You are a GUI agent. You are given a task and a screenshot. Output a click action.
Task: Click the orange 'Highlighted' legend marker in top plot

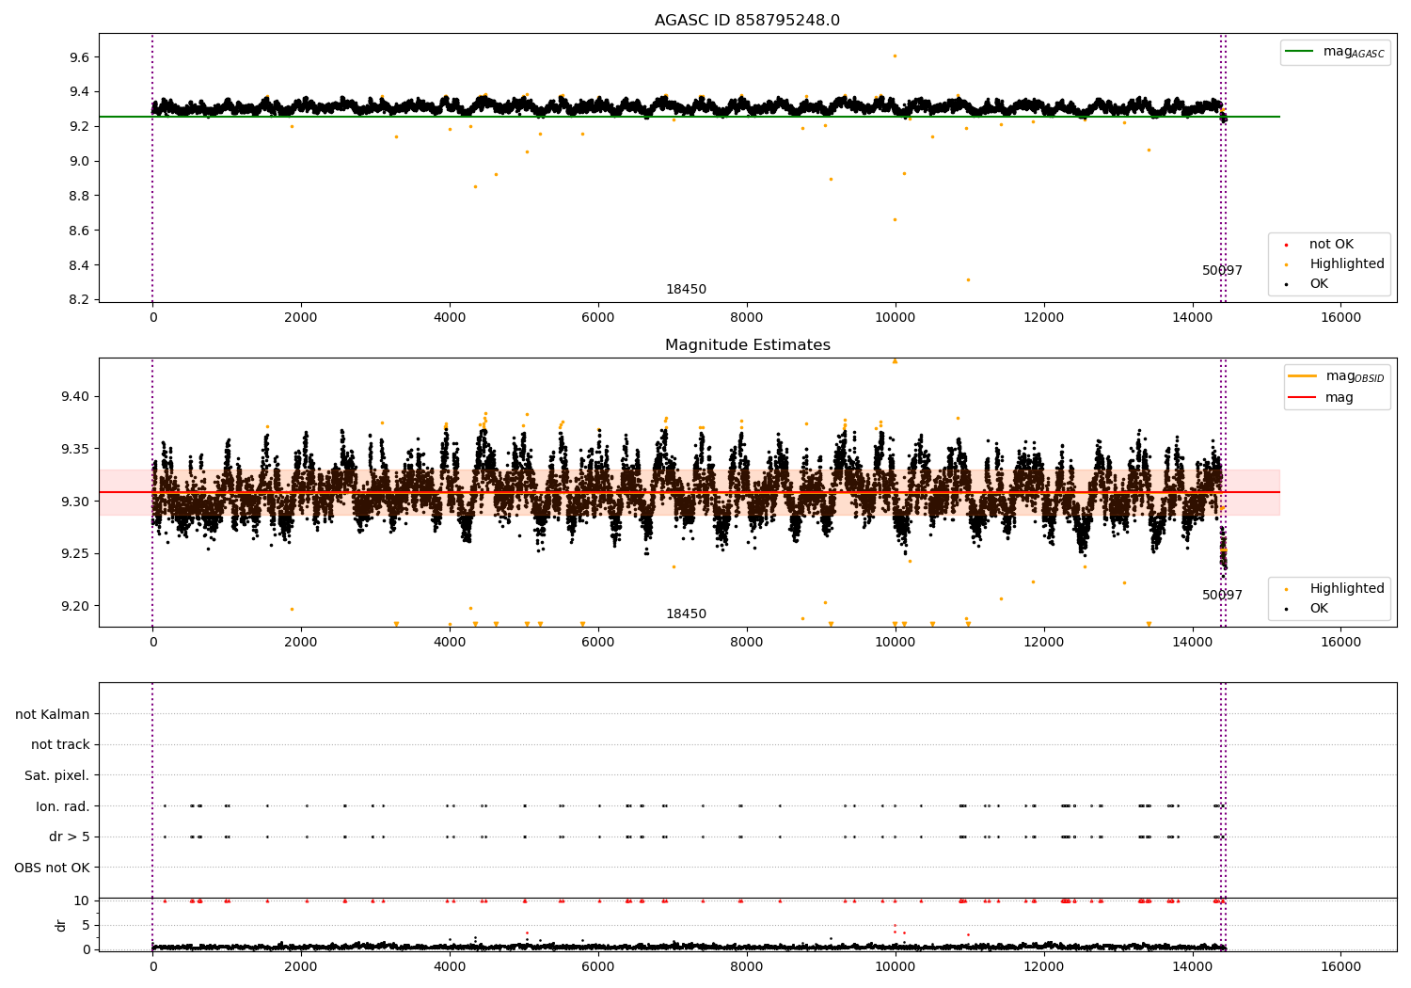point(1286,264)
